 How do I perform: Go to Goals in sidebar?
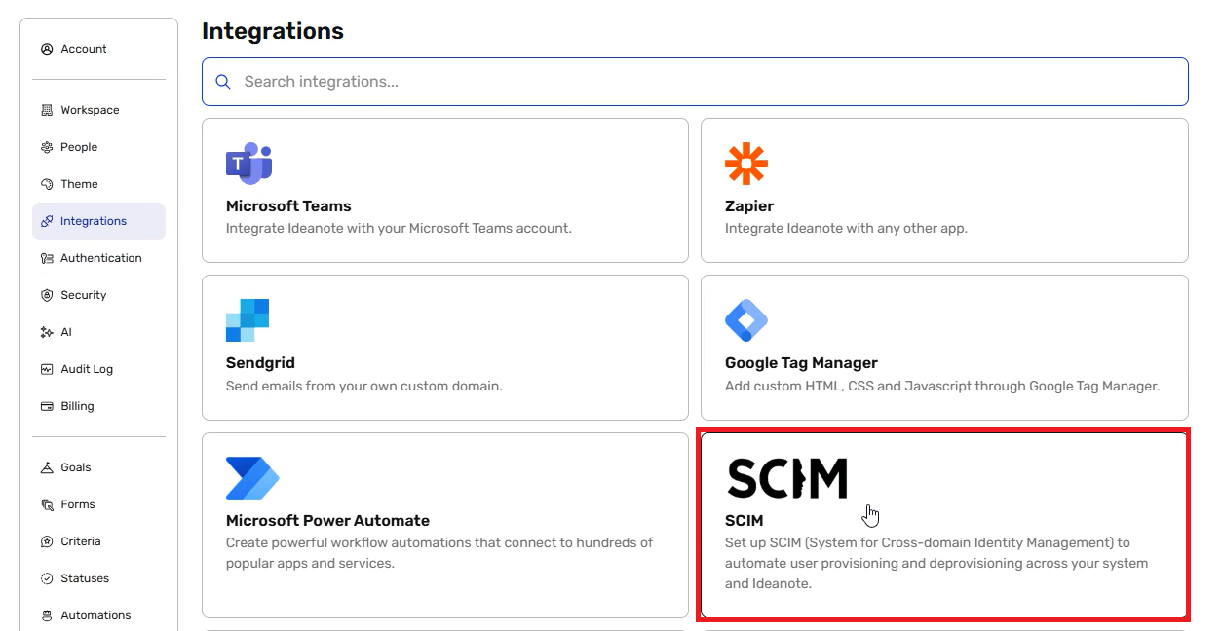[98, 467]
